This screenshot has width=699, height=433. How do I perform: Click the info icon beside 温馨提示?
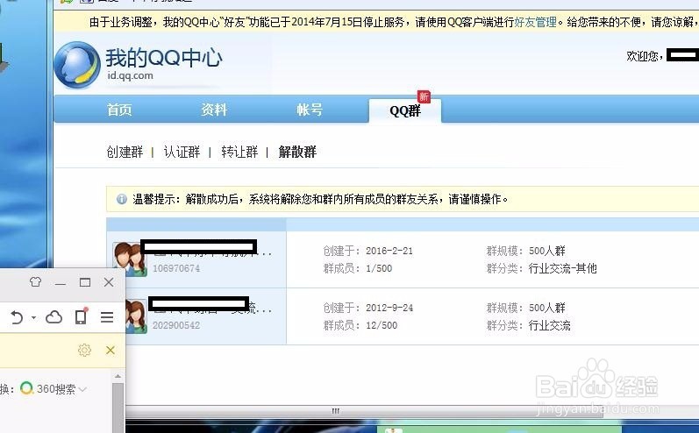coord(121,199)
